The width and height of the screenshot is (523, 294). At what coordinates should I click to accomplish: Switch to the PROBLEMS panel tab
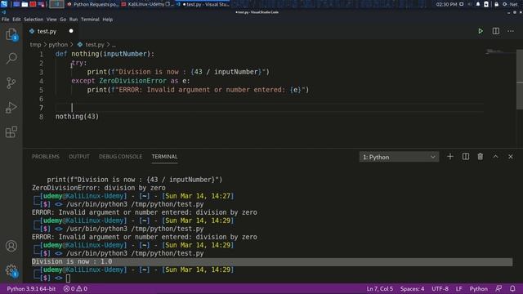tap(46, 157)
